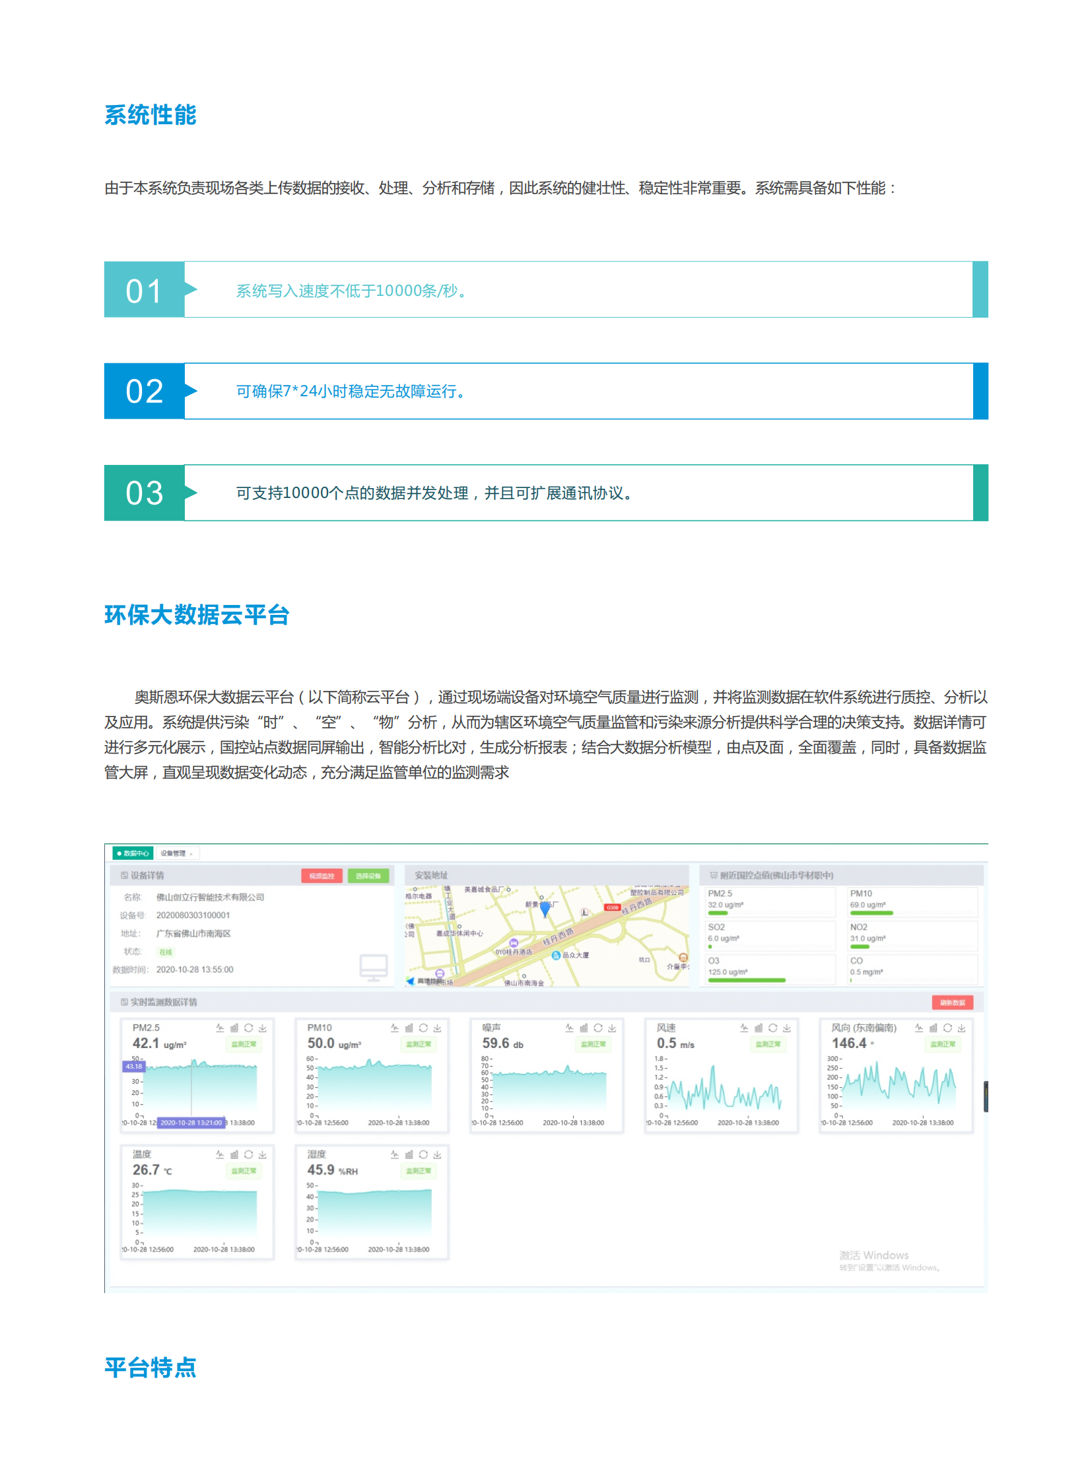Click the address 广东省佛山市南海区
This screenshot has width=1092, height=1482.
(193, 933)
